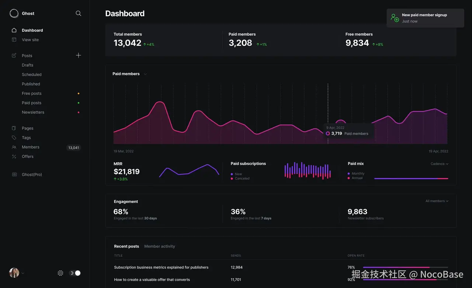472x288 pixels.
Task: Open Scheduled posts in sidebar
Action: click(32, 74)
